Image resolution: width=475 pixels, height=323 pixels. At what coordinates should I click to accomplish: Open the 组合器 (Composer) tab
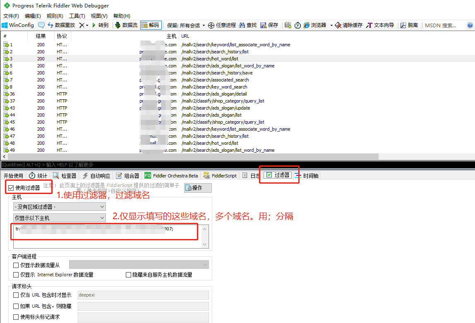coord(127,176)
